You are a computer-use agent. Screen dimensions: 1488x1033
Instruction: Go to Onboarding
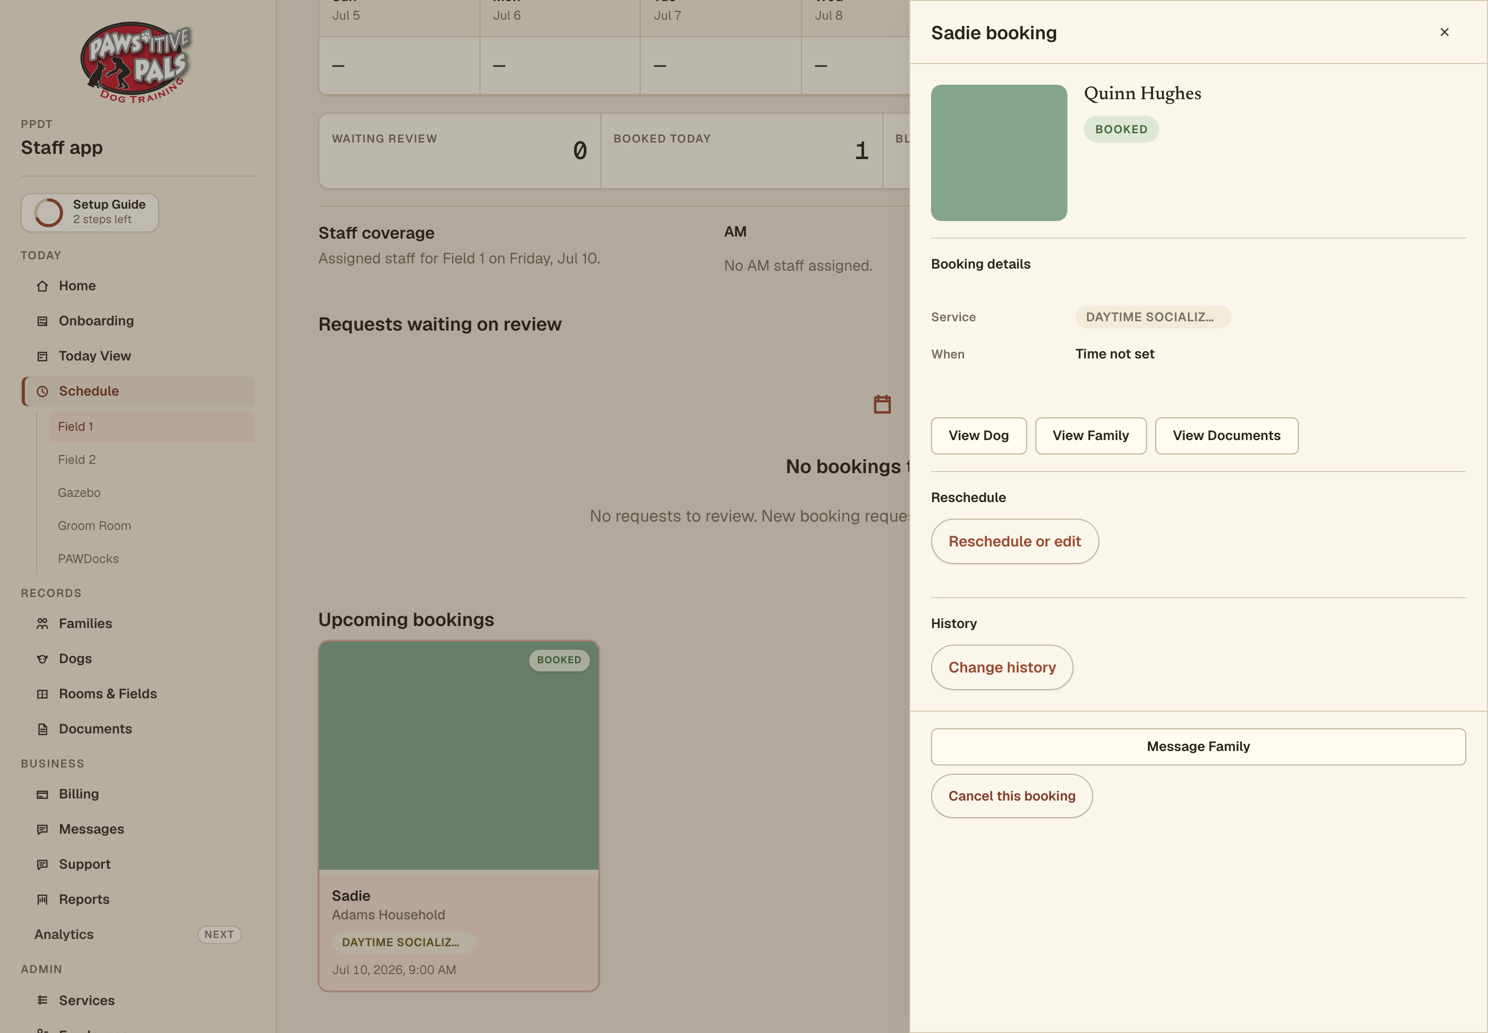(138, 321)
